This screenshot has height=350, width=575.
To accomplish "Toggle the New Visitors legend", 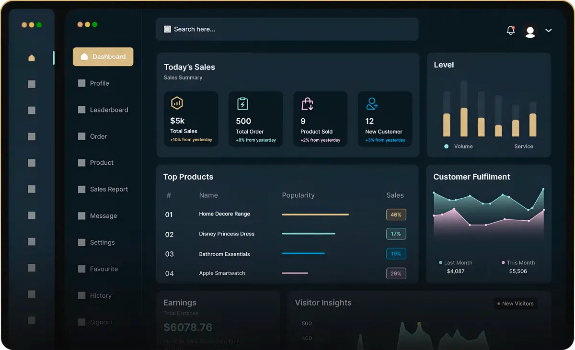I will coord(515,304).
